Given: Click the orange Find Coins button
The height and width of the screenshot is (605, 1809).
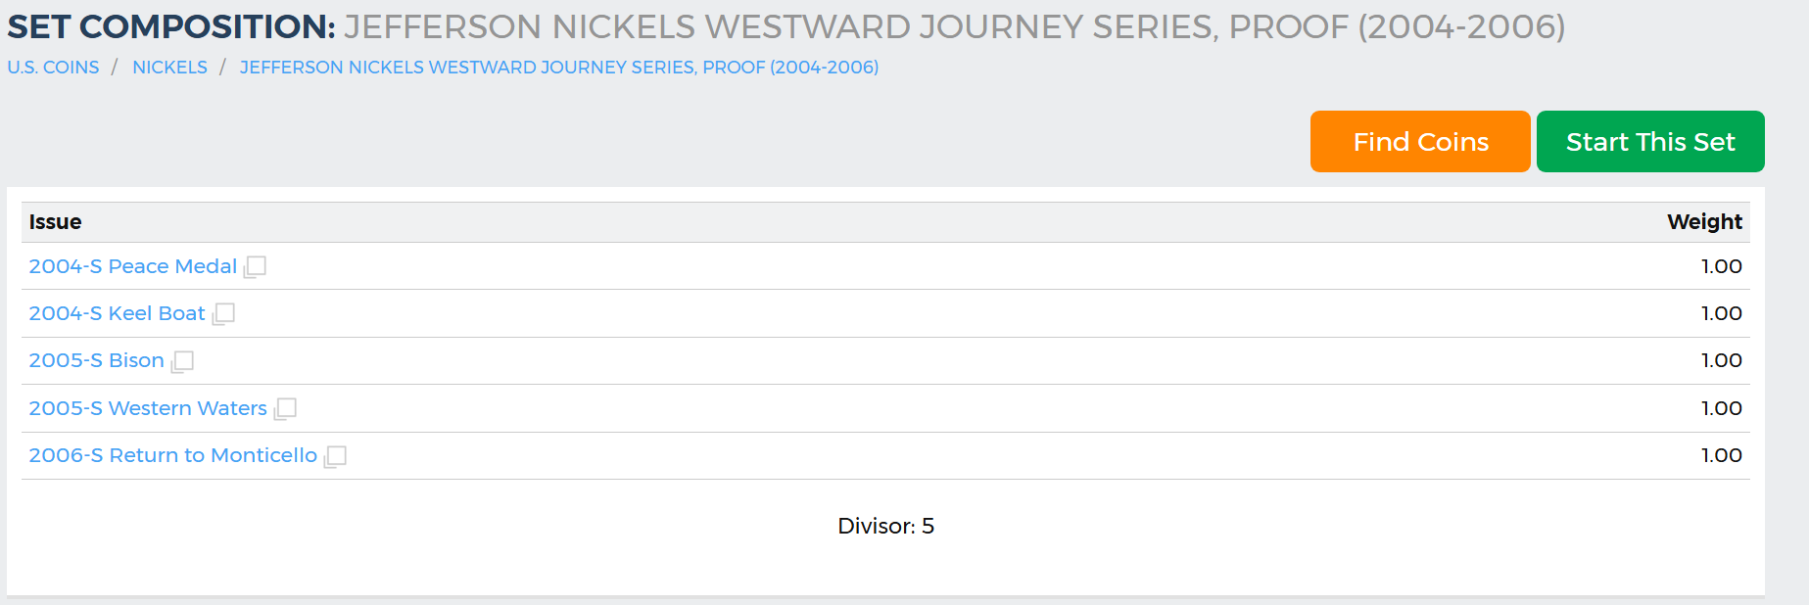Looking at the screenshot, I should tap(1420, 142).
